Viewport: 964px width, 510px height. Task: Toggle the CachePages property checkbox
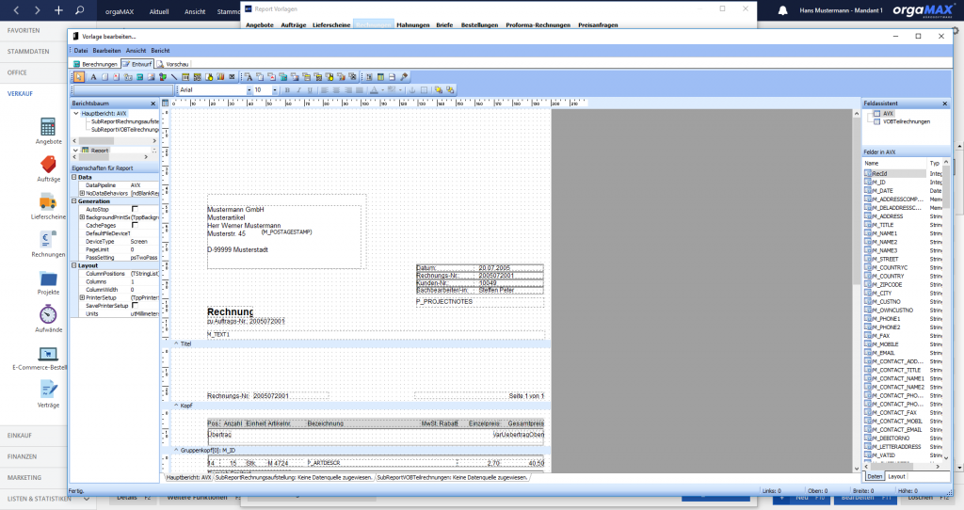135,225
